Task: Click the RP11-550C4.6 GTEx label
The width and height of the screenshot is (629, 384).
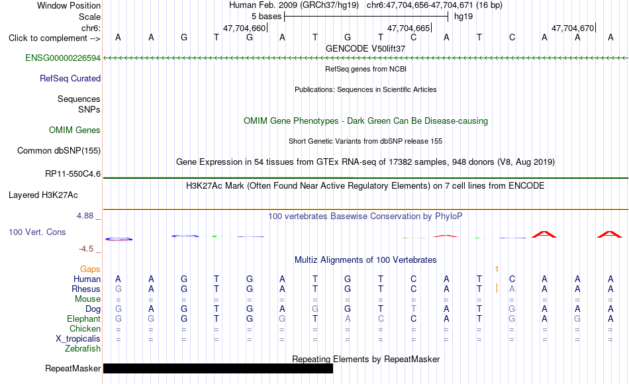Action: 73,173
